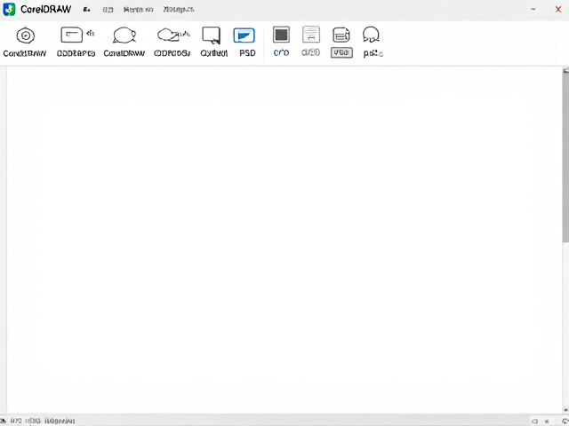Close the CorelDRAW window with the red X
This screenshot has width=569, height=426.
coord(558,10)
